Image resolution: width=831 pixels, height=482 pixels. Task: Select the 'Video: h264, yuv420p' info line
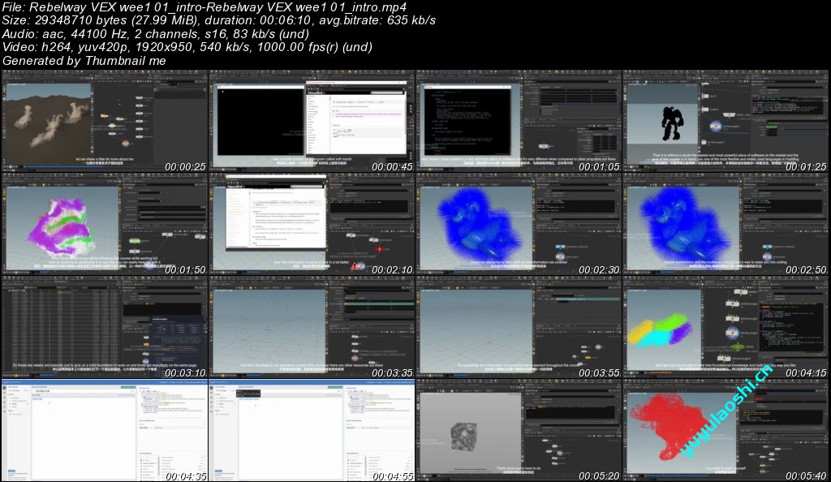pyautogui.click(x=187, y=46)
